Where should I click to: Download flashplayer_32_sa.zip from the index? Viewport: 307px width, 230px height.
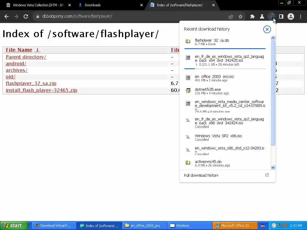tap(31, 84)
